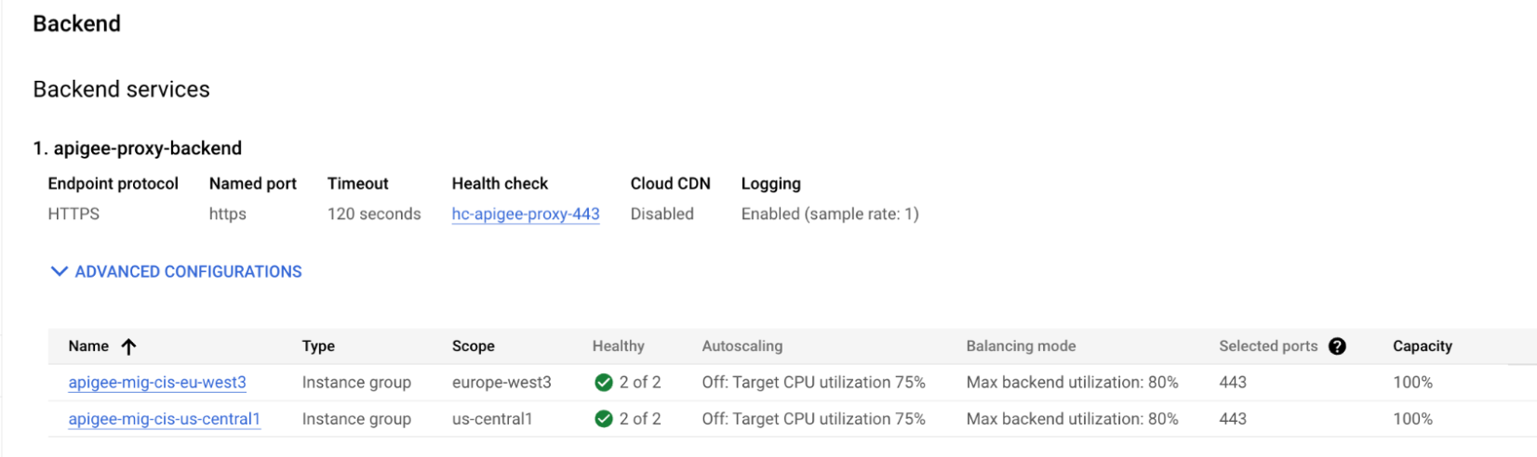This screenshot has width=1537, height=457.
Task: Click green healthy checkmark for us-central1 row
Action: pos(603,419)
